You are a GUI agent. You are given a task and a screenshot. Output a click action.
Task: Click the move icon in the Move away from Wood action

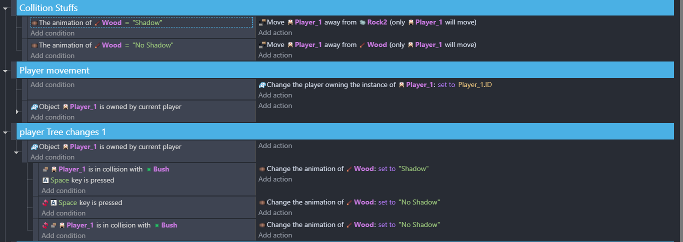click(x=262, y=45)
